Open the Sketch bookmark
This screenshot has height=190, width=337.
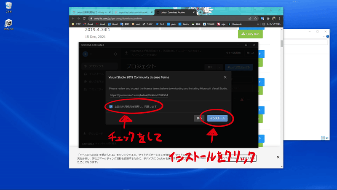point(184,24)
